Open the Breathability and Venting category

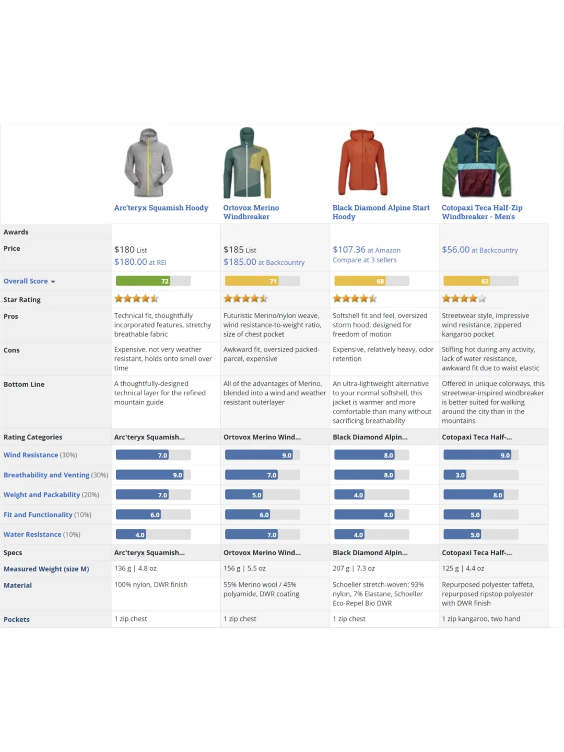[46, 475]
